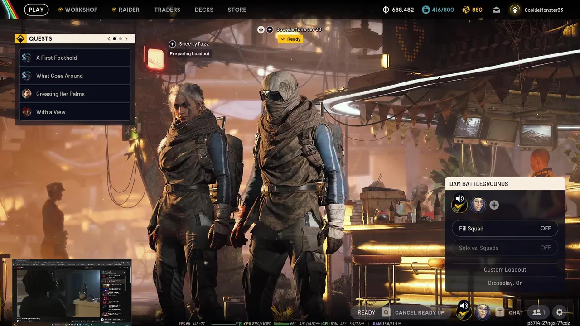Click the A First Foothold trader portrait
This screenshot has height=326, width=580.
pyautogui.click(x=27, y=58)
